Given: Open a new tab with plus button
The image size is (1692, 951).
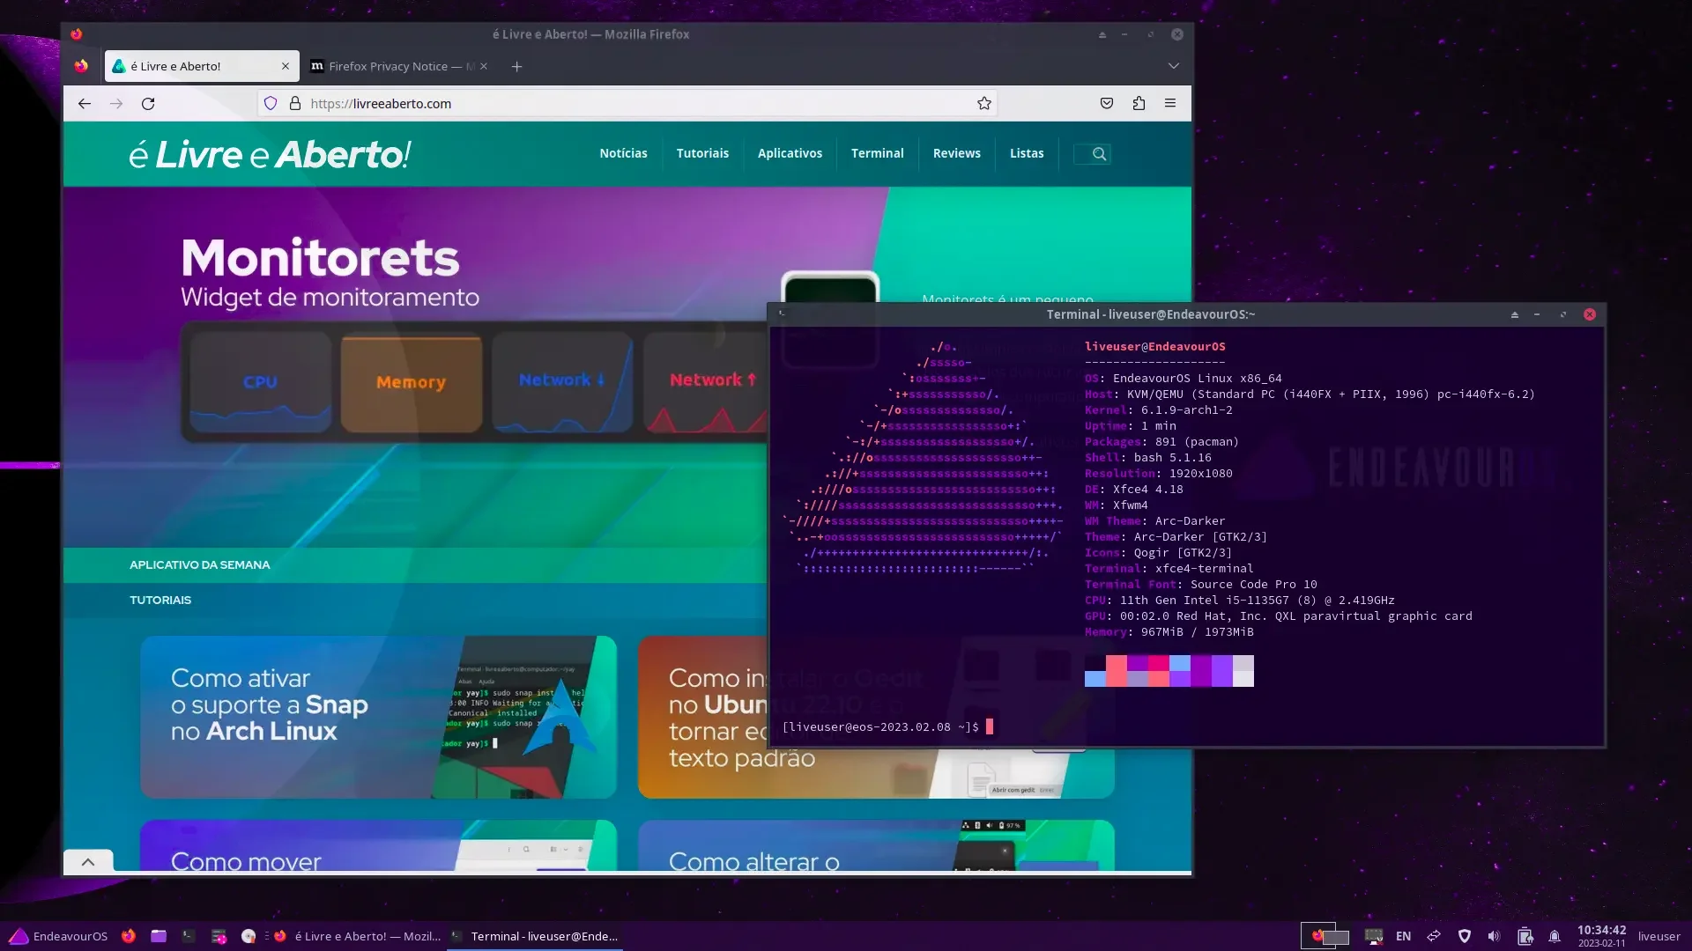Looking at the screenshot, I should (517, 66).
